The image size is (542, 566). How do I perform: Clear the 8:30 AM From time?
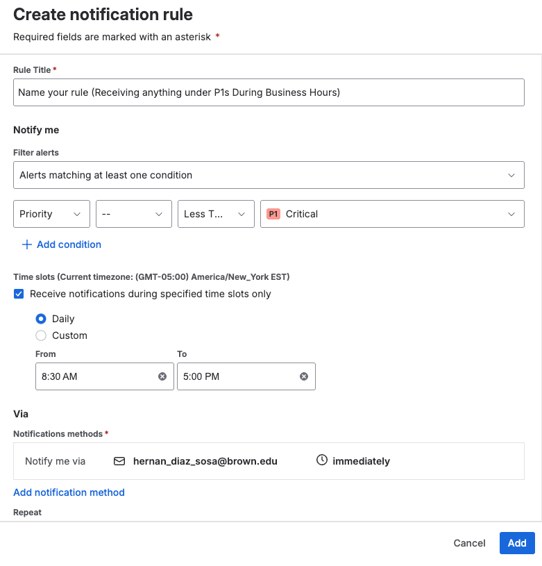point(162,376)
